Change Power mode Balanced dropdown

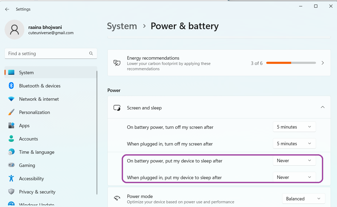point(303,199)
